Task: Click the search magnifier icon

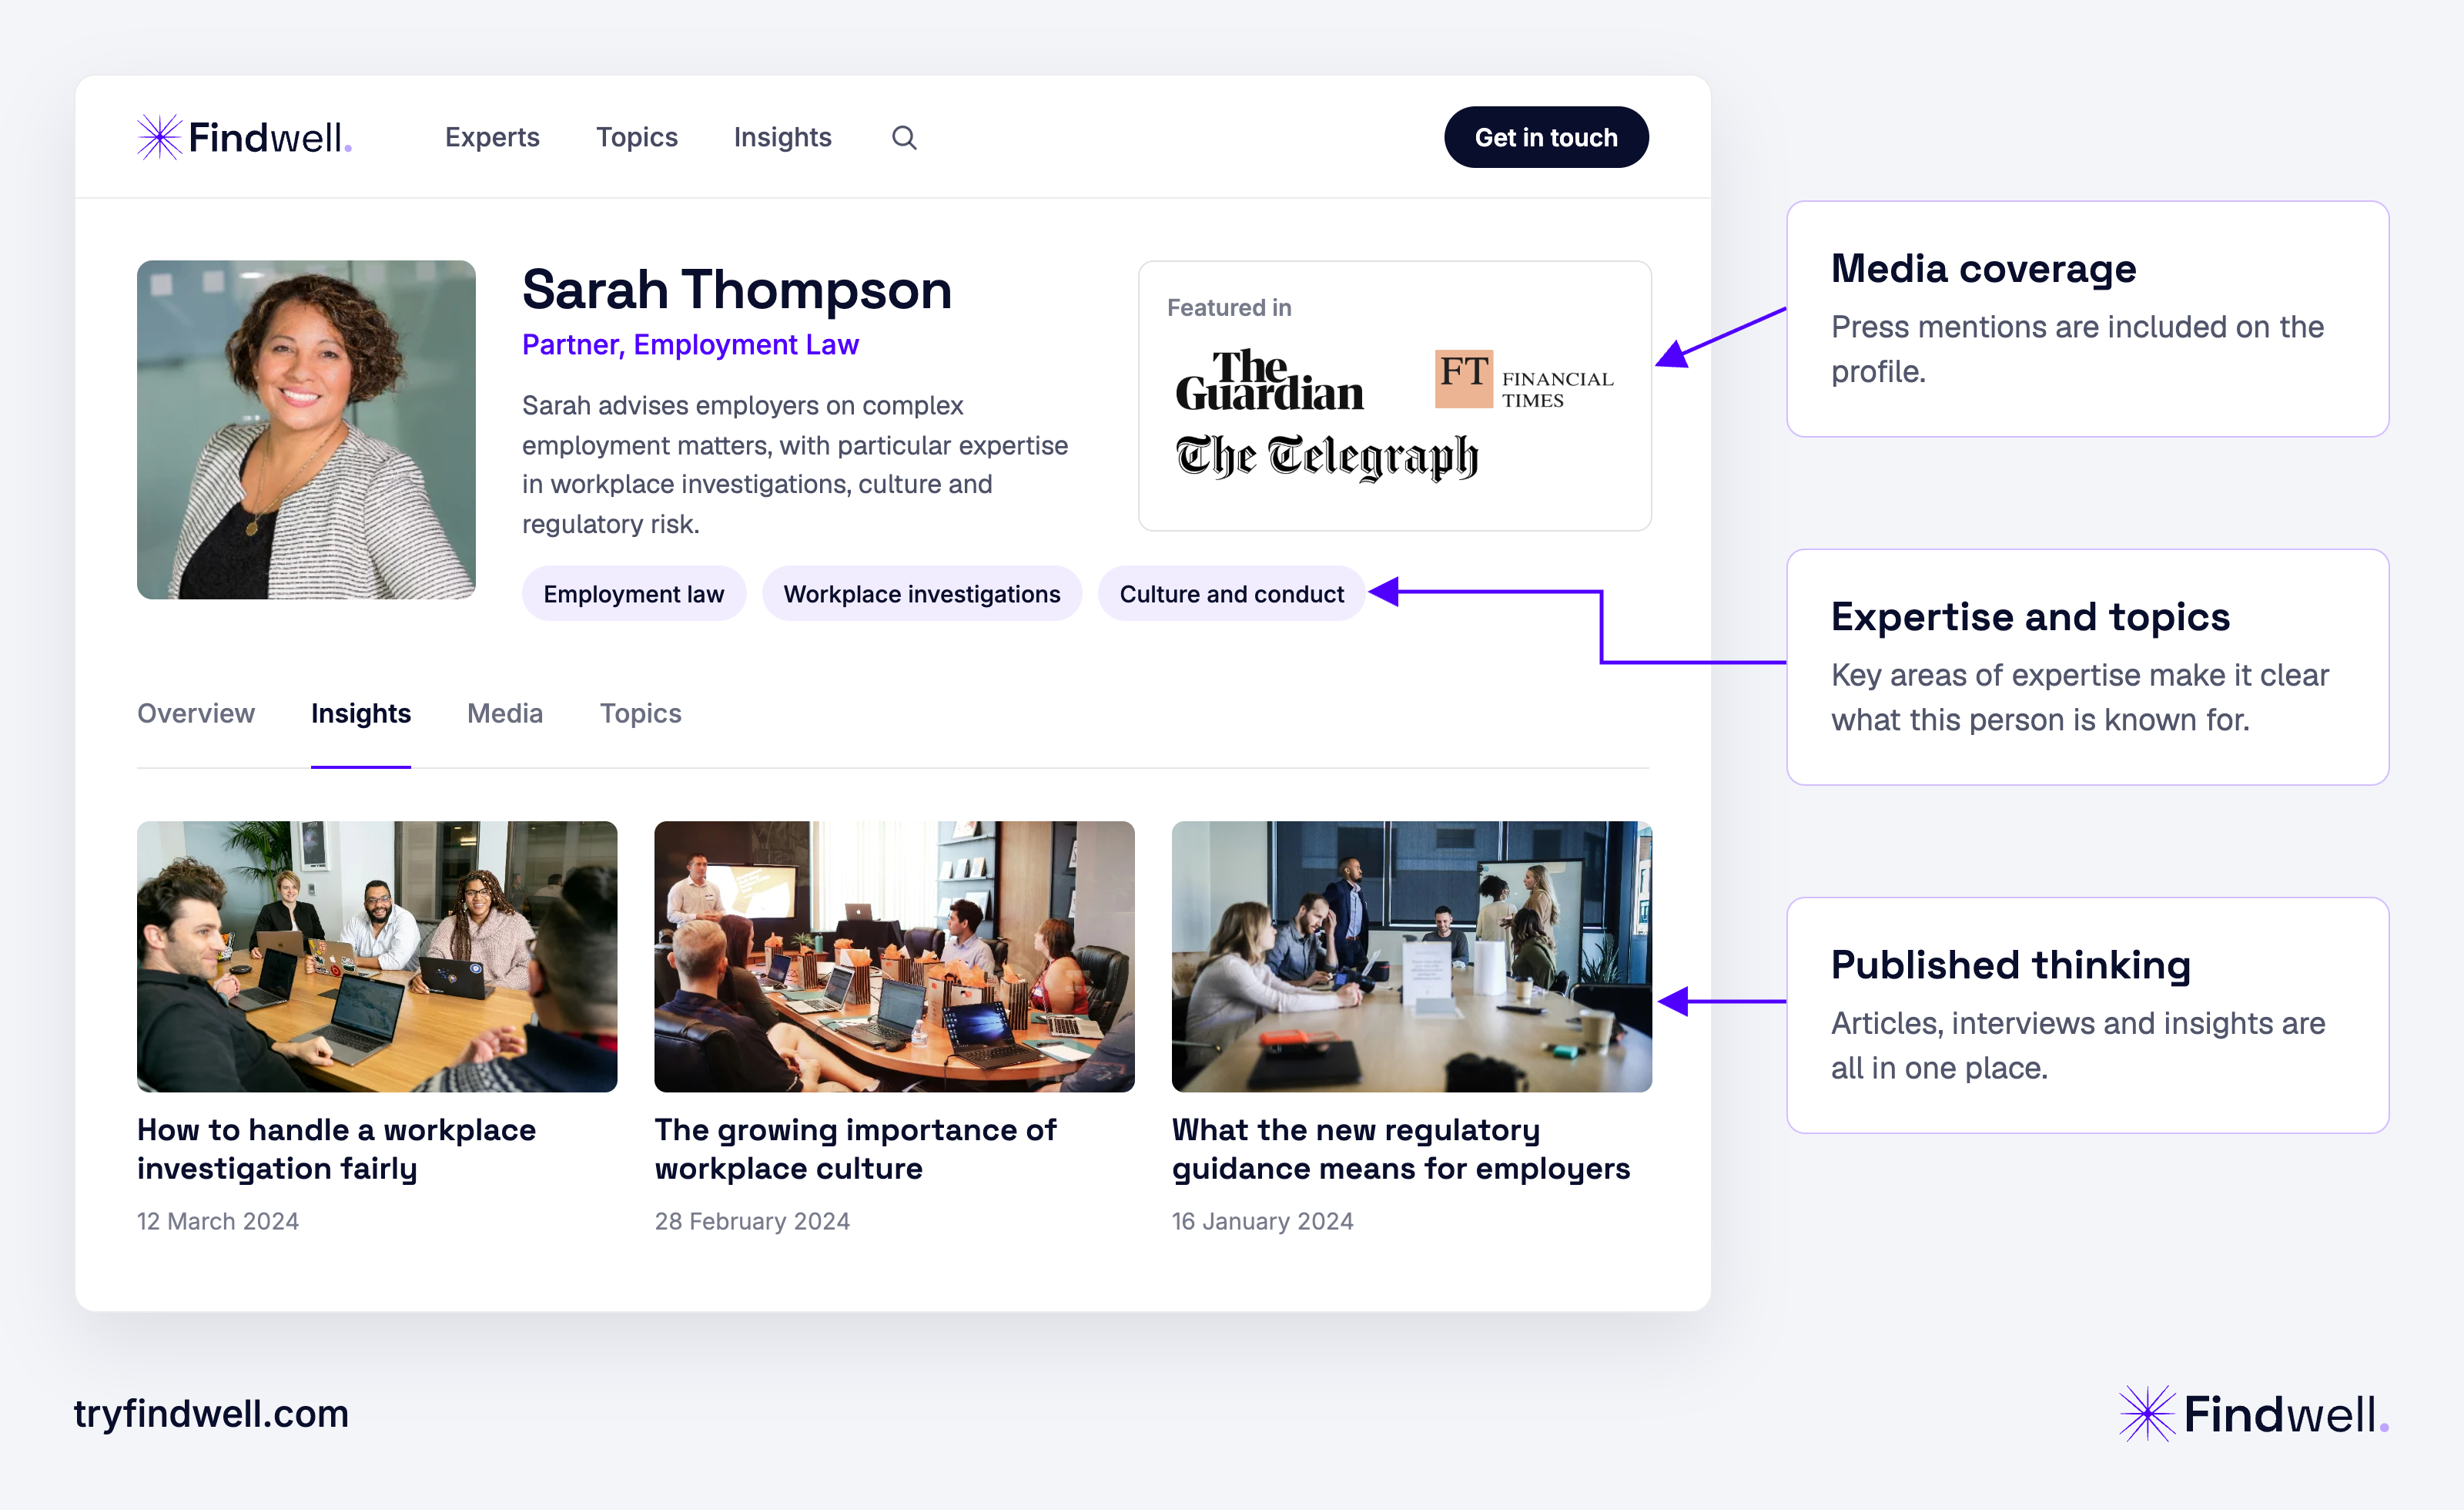Action: (x=904, y=137)
